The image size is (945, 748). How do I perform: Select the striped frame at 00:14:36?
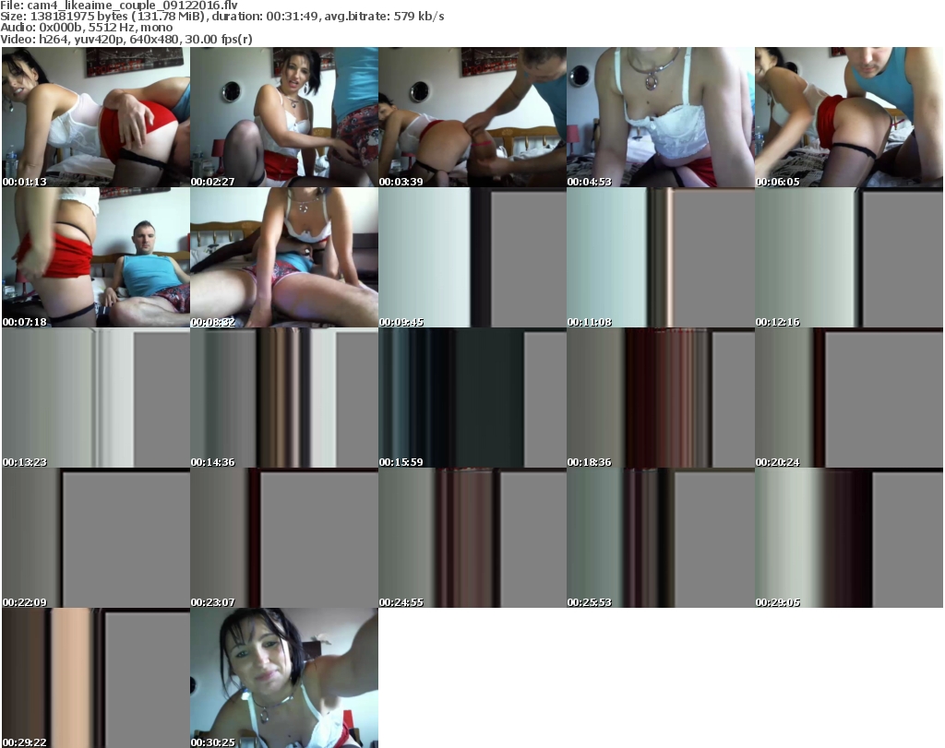(284, 398)
